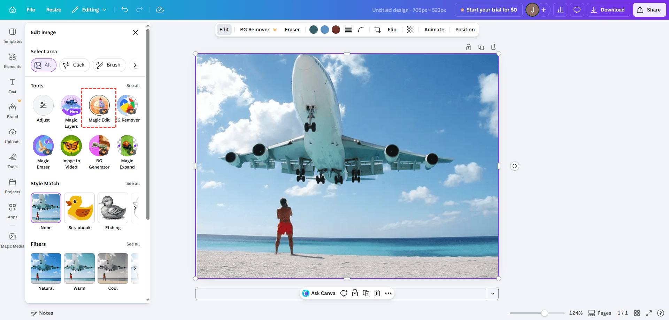Pick the brown color swatch

[x=336, y=30]
